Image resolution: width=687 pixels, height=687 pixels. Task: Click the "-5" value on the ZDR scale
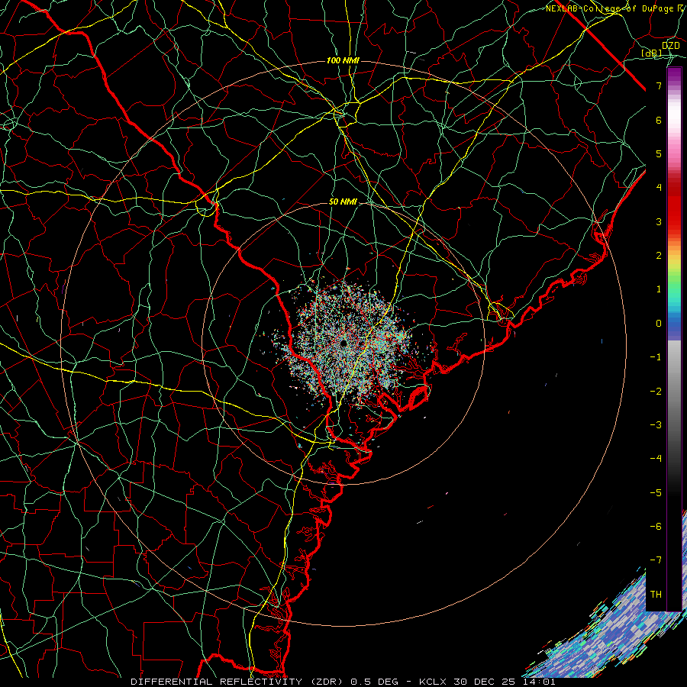[656, 493]
